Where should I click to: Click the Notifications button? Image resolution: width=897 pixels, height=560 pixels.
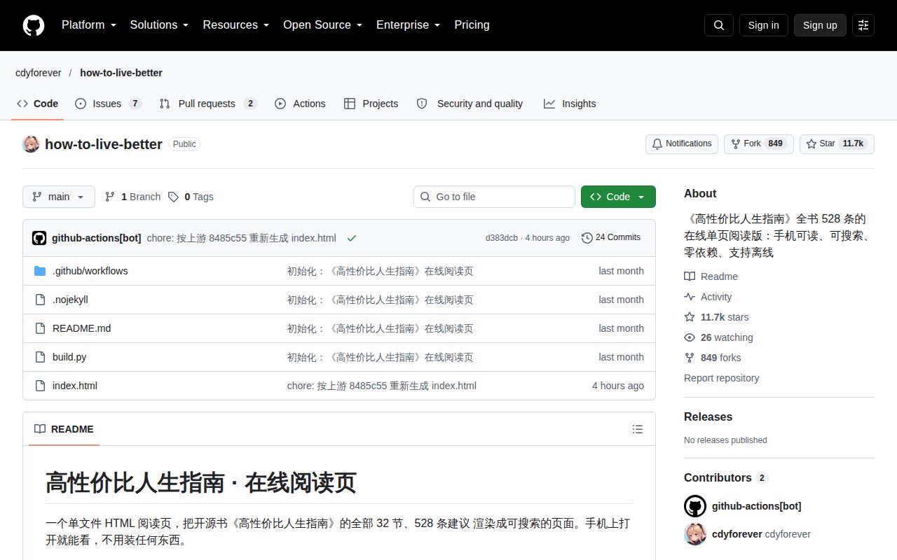point(682,143)
